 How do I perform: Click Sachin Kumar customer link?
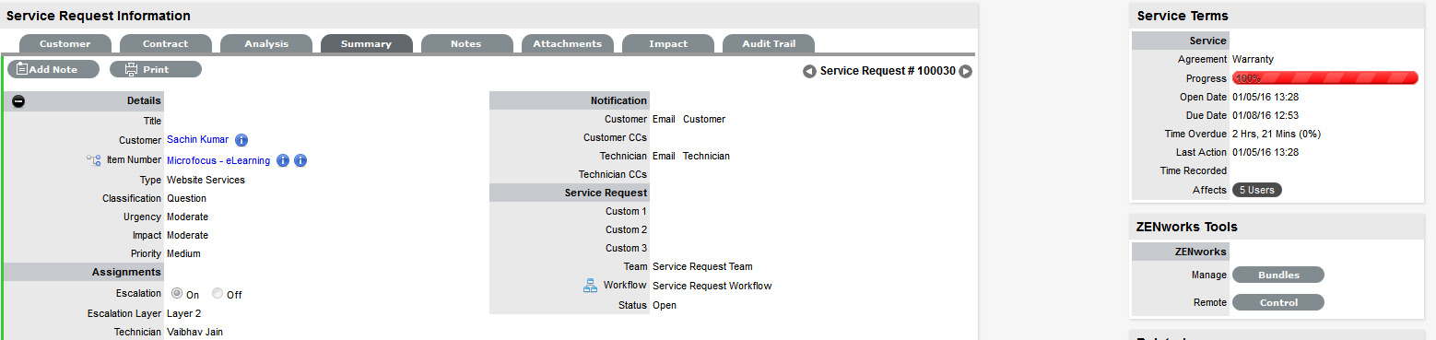coord(197,140)
